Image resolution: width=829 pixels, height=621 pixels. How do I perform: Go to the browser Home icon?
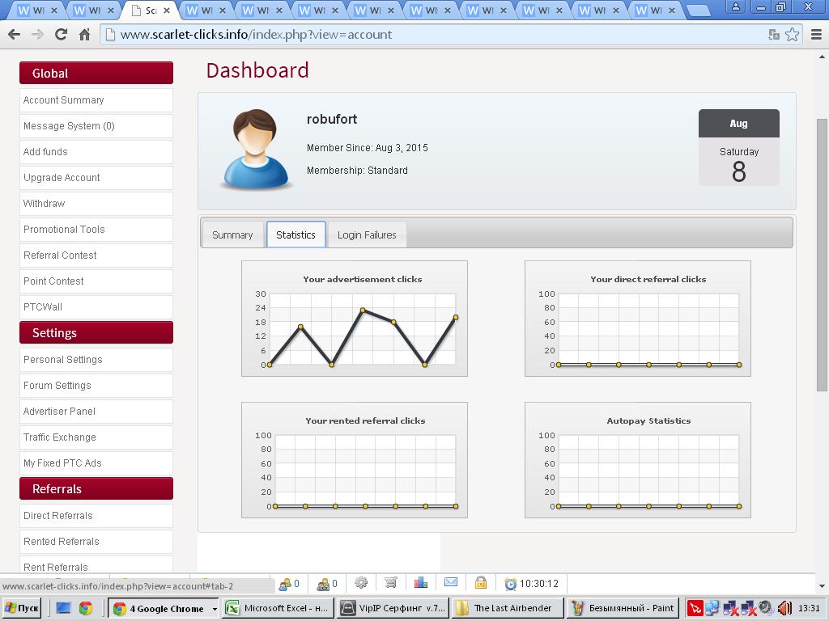tap(84, 35)
